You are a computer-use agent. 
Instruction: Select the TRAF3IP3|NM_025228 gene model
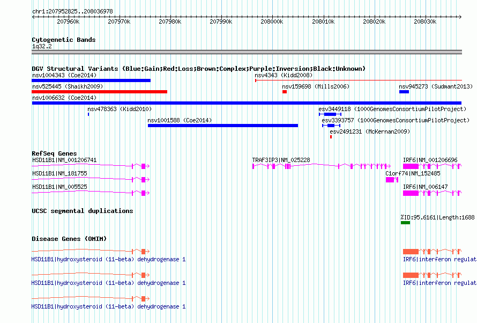322,166
